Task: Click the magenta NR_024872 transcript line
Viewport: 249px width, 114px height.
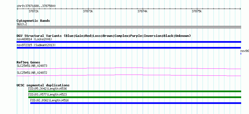Action: tap(129, 75)
